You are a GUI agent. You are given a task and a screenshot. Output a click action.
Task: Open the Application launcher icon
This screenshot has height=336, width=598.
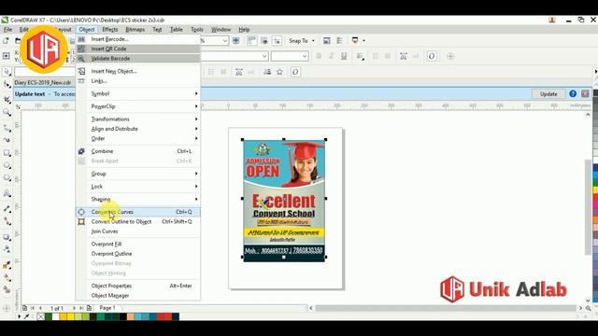[x=355, y=40]
